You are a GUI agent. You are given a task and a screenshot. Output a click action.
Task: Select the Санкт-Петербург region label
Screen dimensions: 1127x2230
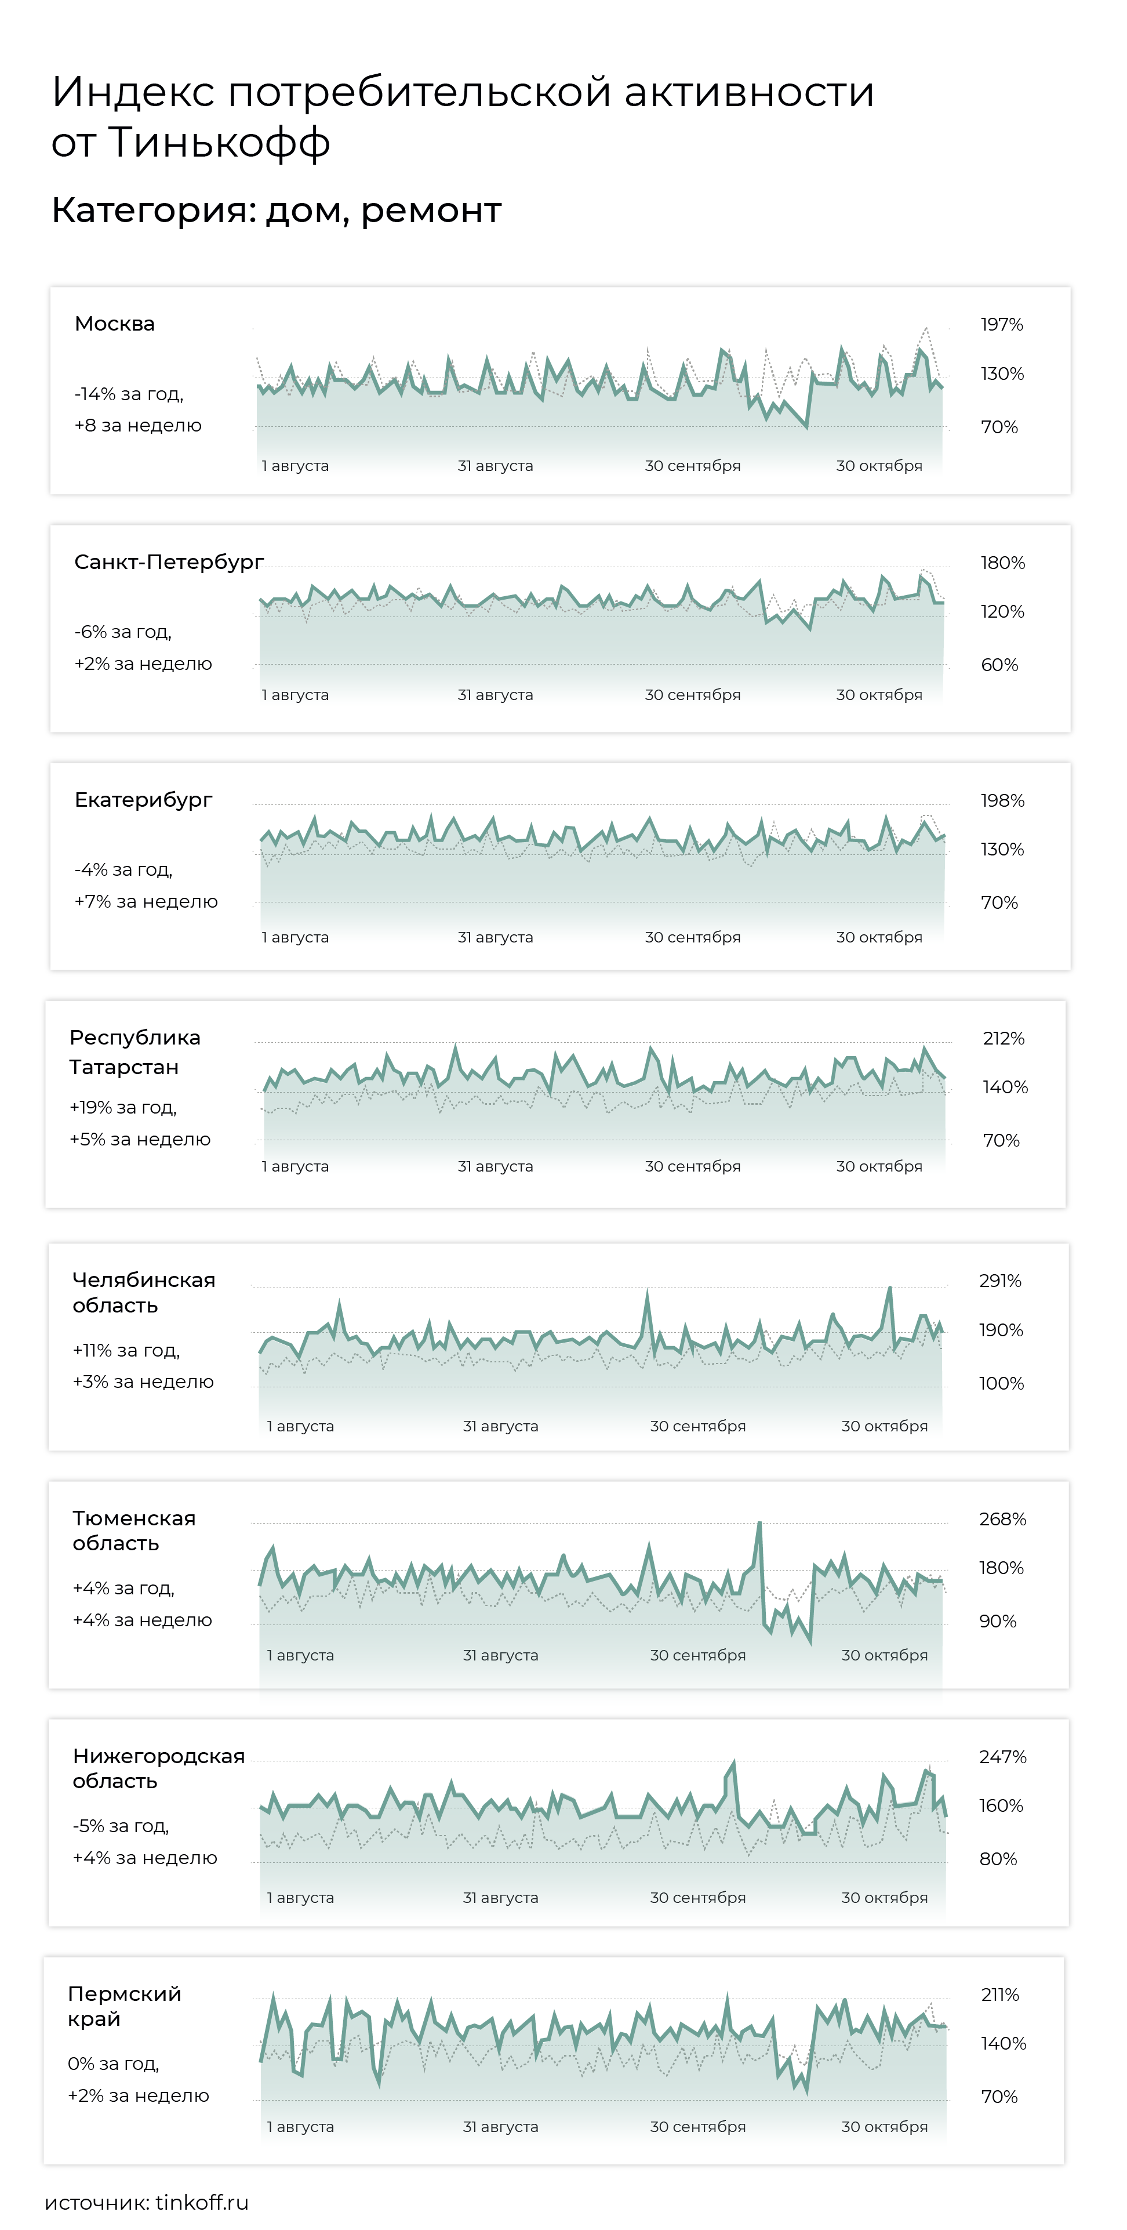click(169, 563)
